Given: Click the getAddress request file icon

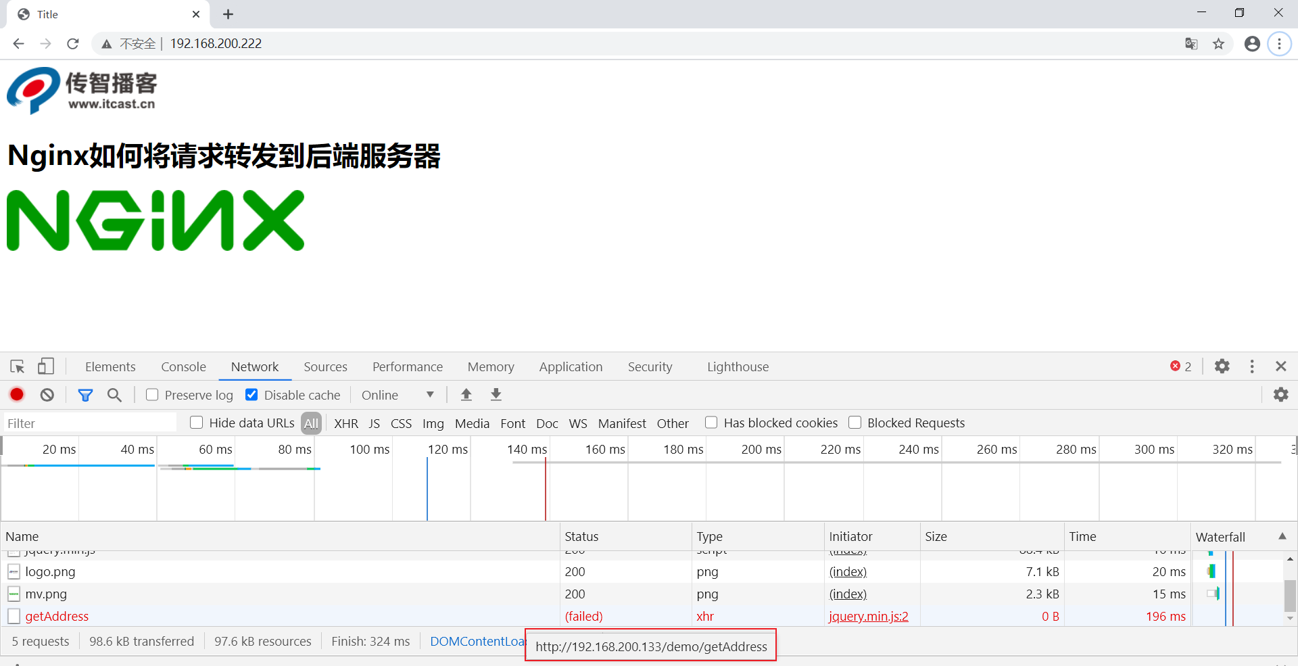Looking at the screenshot, I should click(x=14, y=617).
